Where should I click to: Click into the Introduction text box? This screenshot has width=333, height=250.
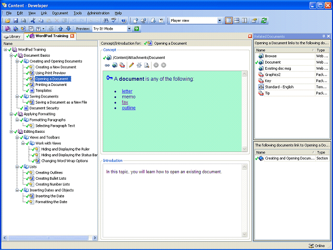point(172,201)
